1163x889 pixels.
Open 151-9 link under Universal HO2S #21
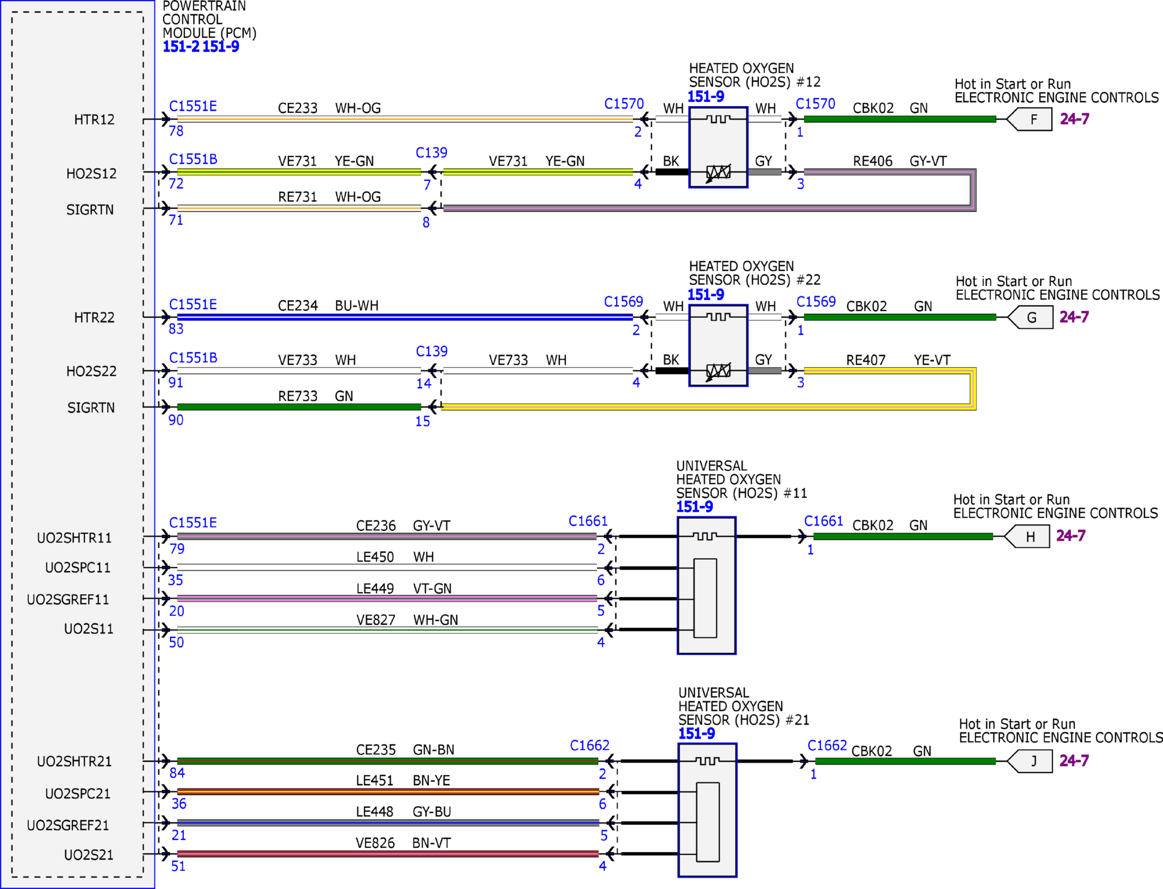696,734
